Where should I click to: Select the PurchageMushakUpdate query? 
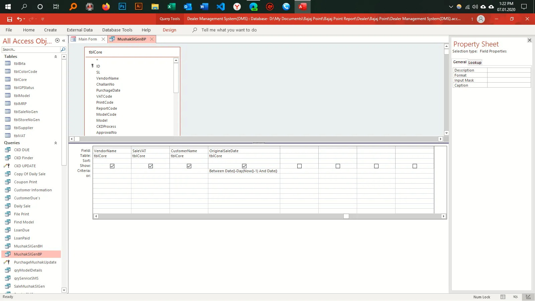tap(35, 262)
